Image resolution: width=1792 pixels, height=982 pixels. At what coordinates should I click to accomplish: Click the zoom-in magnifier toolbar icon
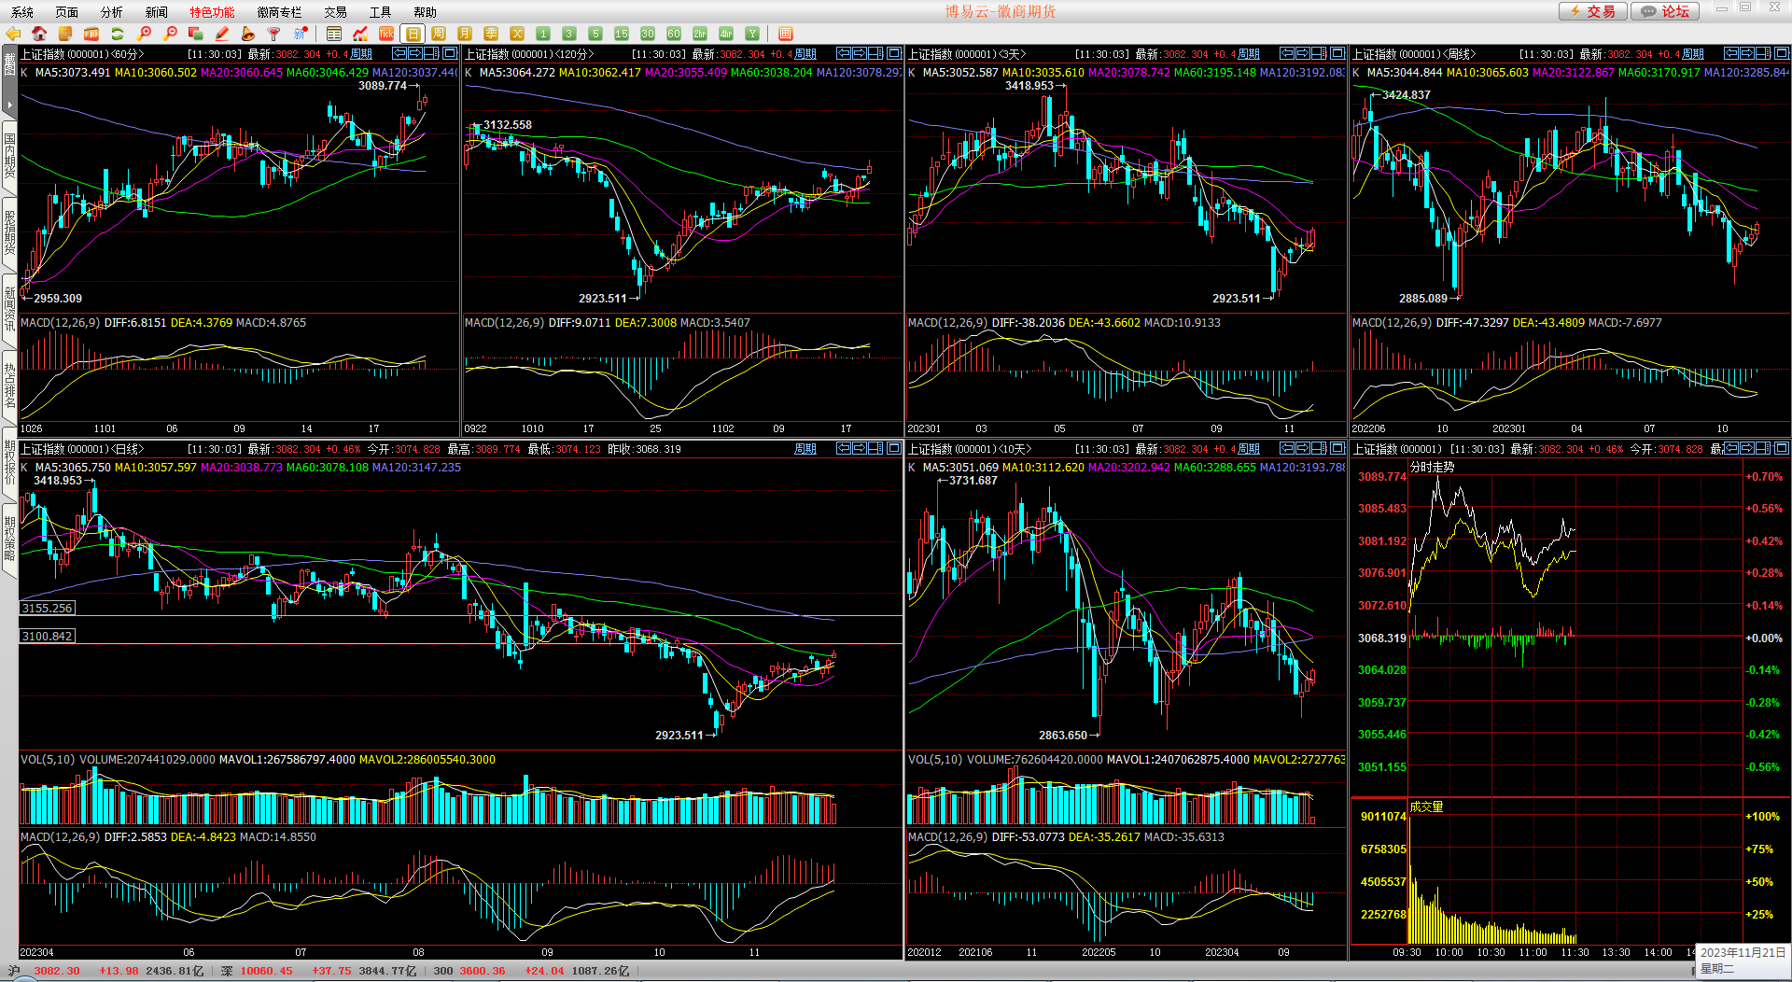tap(144, 34)
